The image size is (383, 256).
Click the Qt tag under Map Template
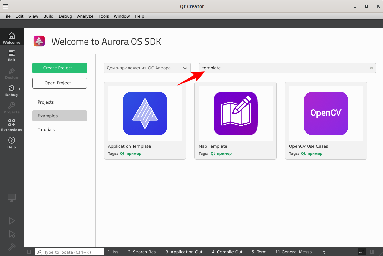(213, 154)
